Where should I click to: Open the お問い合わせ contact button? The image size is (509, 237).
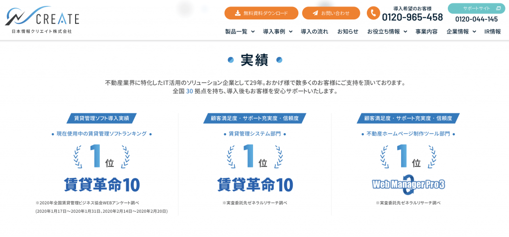[x=331, y=13]
